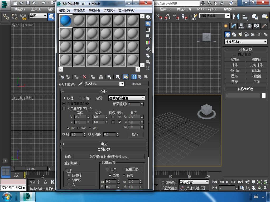Enable 使用真实世界比例 checkbox
This screenshot has width=270, height=202.
(x=64, y=109)
